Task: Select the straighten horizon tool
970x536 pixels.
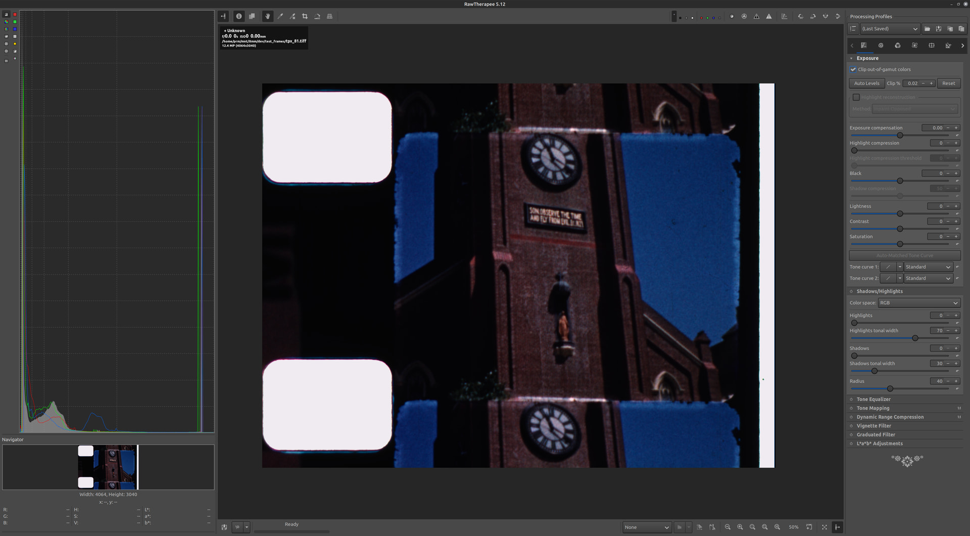Action: coord(317,16)
